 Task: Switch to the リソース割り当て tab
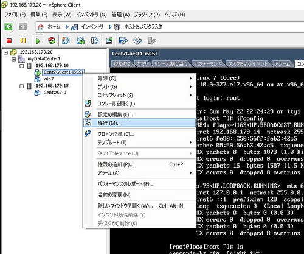point(171,64)
